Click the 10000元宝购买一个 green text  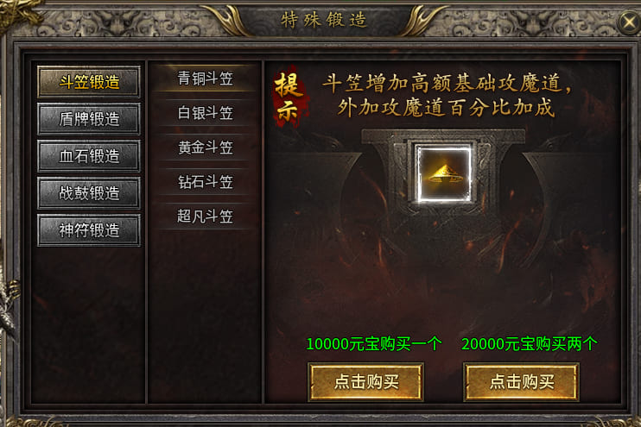point(374,343)
